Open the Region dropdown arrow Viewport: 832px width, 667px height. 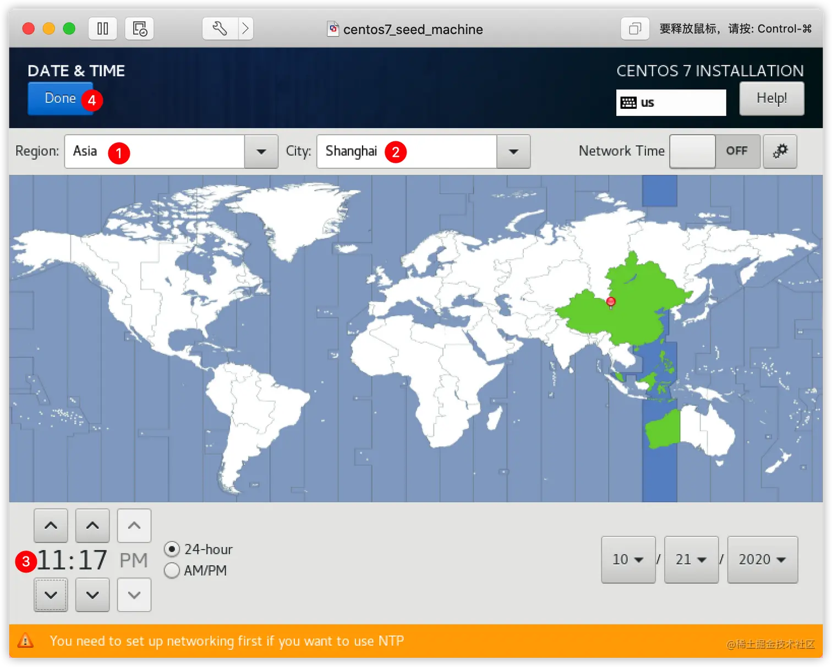coord(261,152)
